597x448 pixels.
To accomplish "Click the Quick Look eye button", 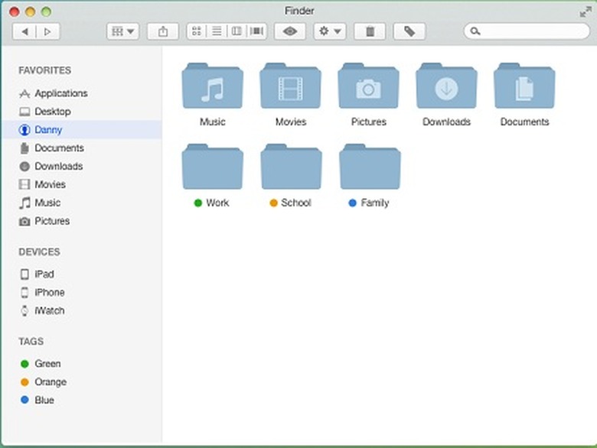I will click(x=290, y=31).
